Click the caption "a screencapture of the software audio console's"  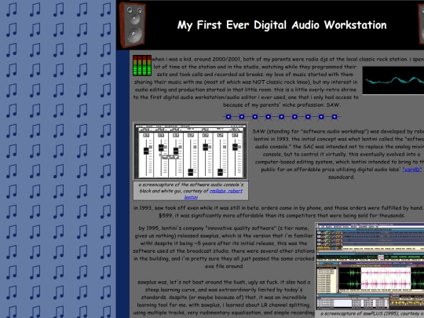[x=191, y=185]
